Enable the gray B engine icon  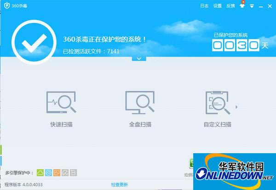[x=74, y=173]
